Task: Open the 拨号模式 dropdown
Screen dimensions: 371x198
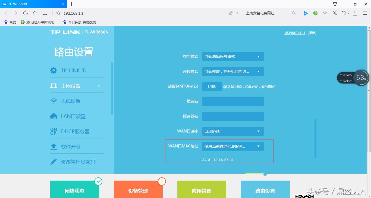Action: pos(232,56)
